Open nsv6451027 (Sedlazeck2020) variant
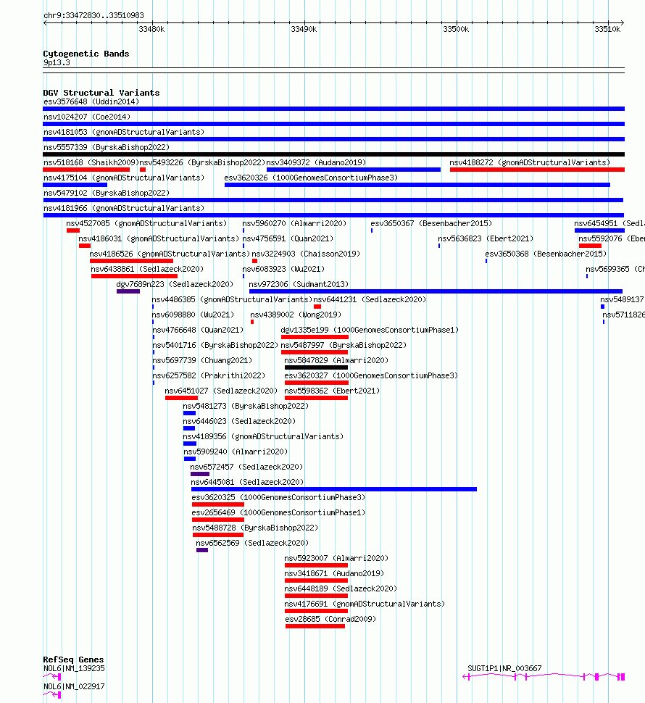Image resolution: width=645 pixels, height=703 pixels. point(221,391)
